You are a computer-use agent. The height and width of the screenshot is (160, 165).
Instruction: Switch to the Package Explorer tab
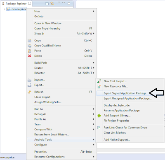pyautogui.click(x=16, y=4)
